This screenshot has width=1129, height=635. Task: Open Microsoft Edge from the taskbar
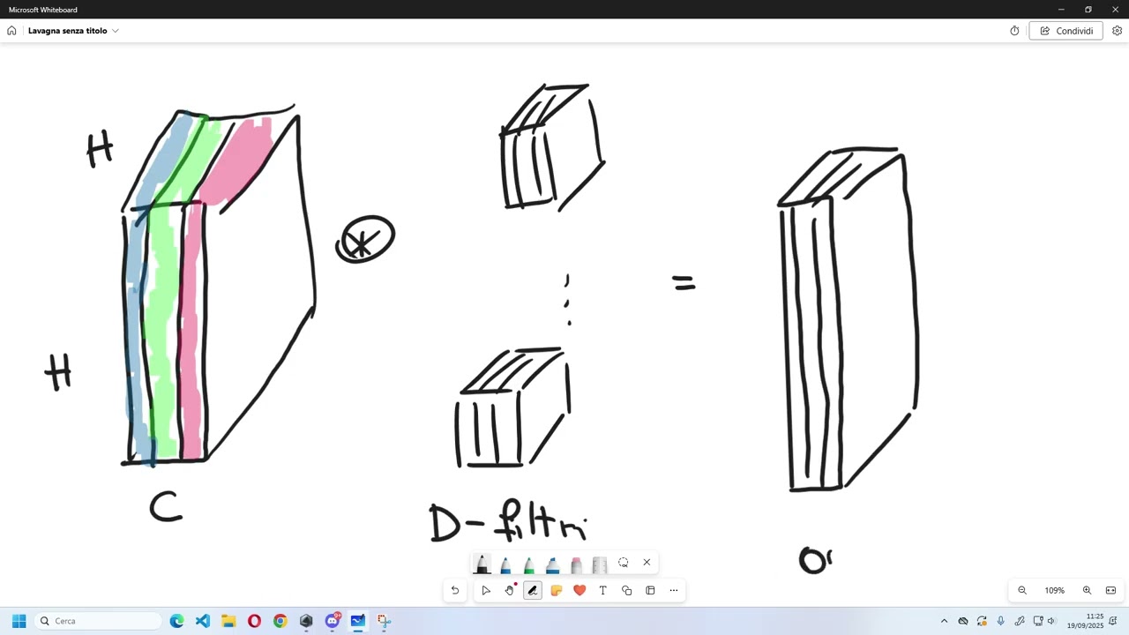176,621
